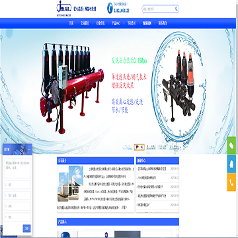The image size is (238, 238).
Task: Open the third item in the blue navigation bar
Action: [x=100, y=23]
